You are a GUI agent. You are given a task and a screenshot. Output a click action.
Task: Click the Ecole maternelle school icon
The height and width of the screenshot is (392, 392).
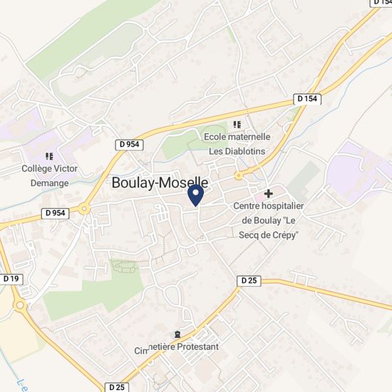(237, 124)
